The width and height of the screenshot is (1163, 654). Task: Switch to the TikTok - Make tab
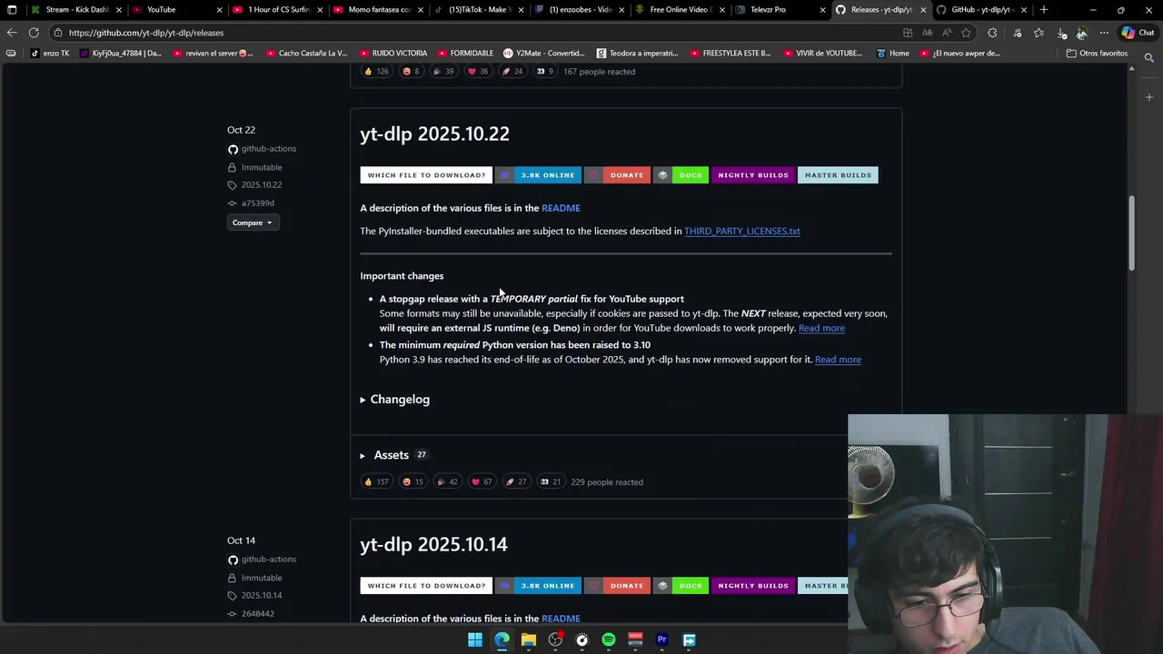[479, 10]
